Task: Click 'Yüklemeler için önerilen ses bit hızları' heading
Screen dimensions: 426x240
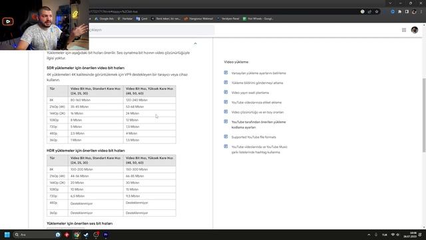Action: 80,223
